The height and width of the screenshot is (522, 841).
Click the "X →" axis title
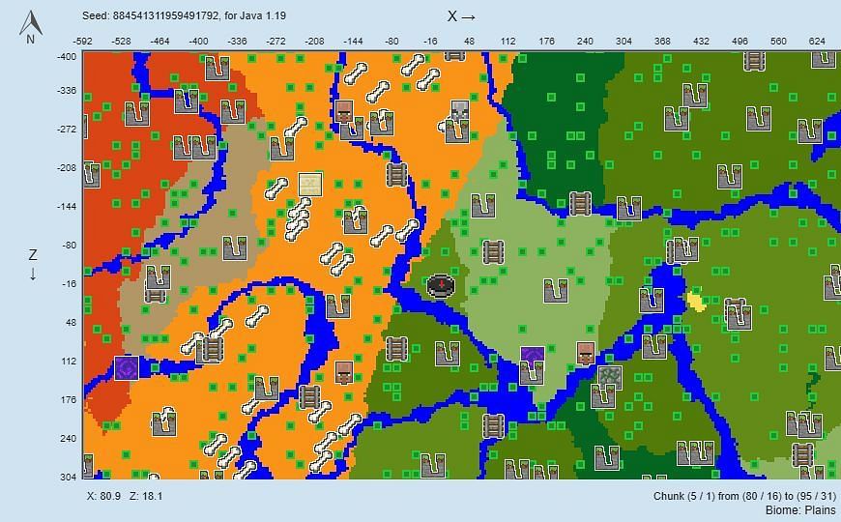click(x=461, y=16)
